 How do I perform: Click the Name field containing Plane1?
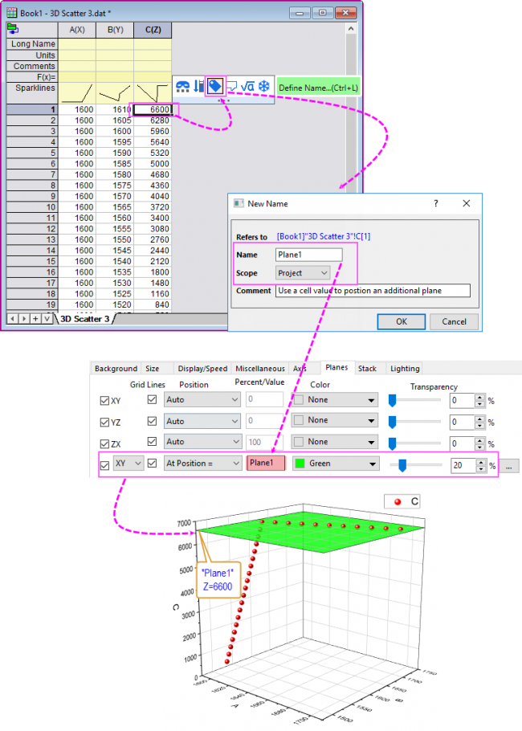tap(309, 255)
